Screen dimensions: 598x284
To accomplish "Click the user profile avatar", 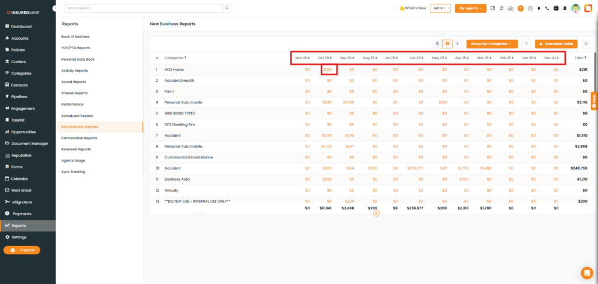I will point(575,8).
